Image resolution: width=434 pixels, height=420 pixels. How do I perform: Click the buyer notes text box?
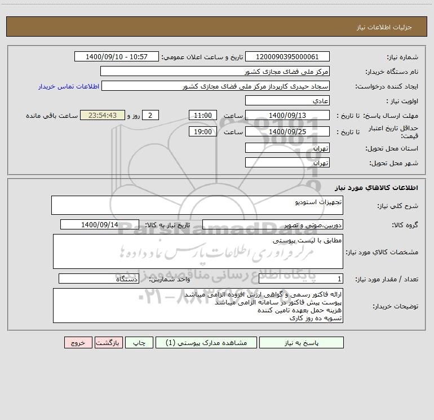[x=198, y=306]
